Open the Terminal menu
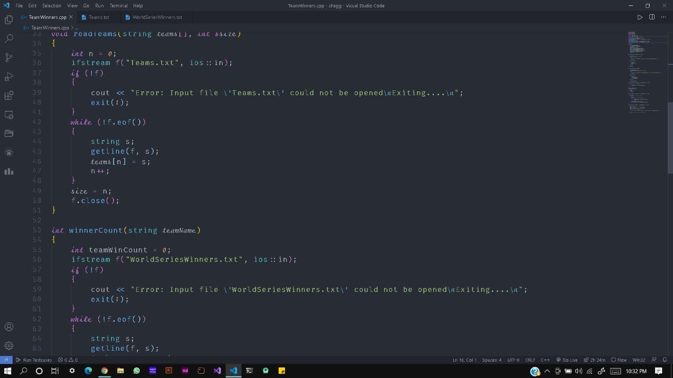673x378 pixels. (x=118, y=5)
